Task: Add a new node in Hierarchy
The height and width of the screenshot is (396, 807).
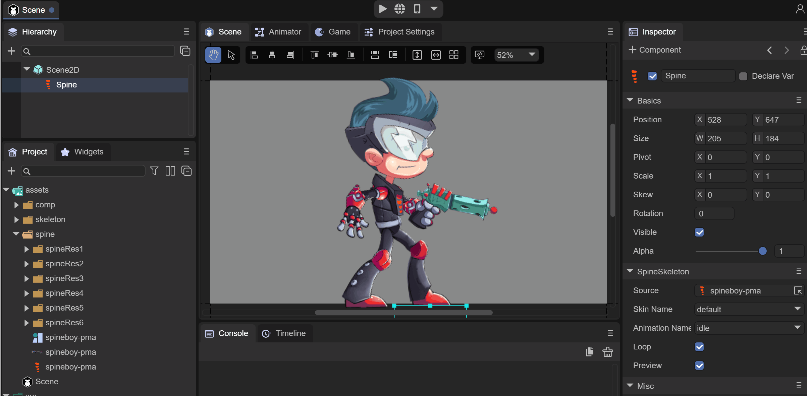Action: point(11,51)
